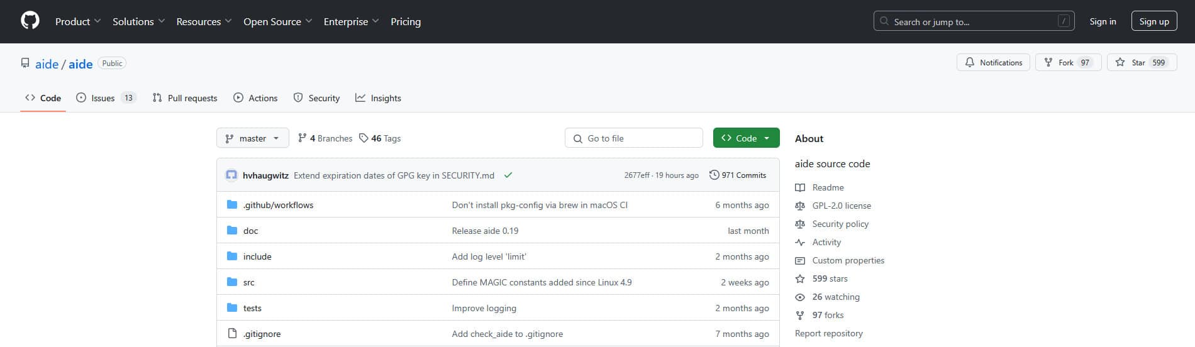Open Report repository link

click(828, 333)
